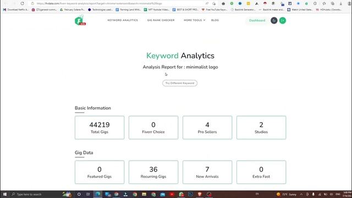
Task: Click the green logout icon button
Action: [x=283, y=20]
